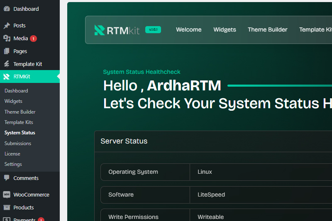
Task: Click the Server Status section heading
Action: click(124, 141)
